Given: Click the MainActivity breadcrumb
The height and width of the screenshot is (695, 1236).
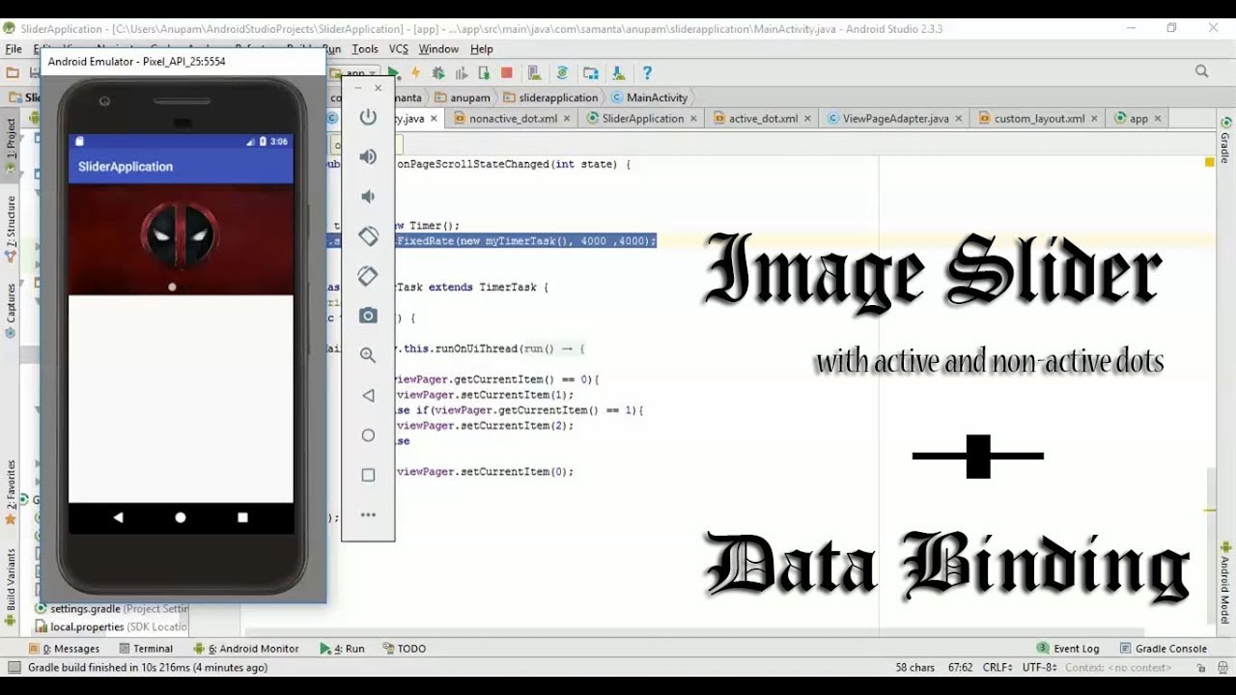Looking at the screenshot, I should click(649, 97).
